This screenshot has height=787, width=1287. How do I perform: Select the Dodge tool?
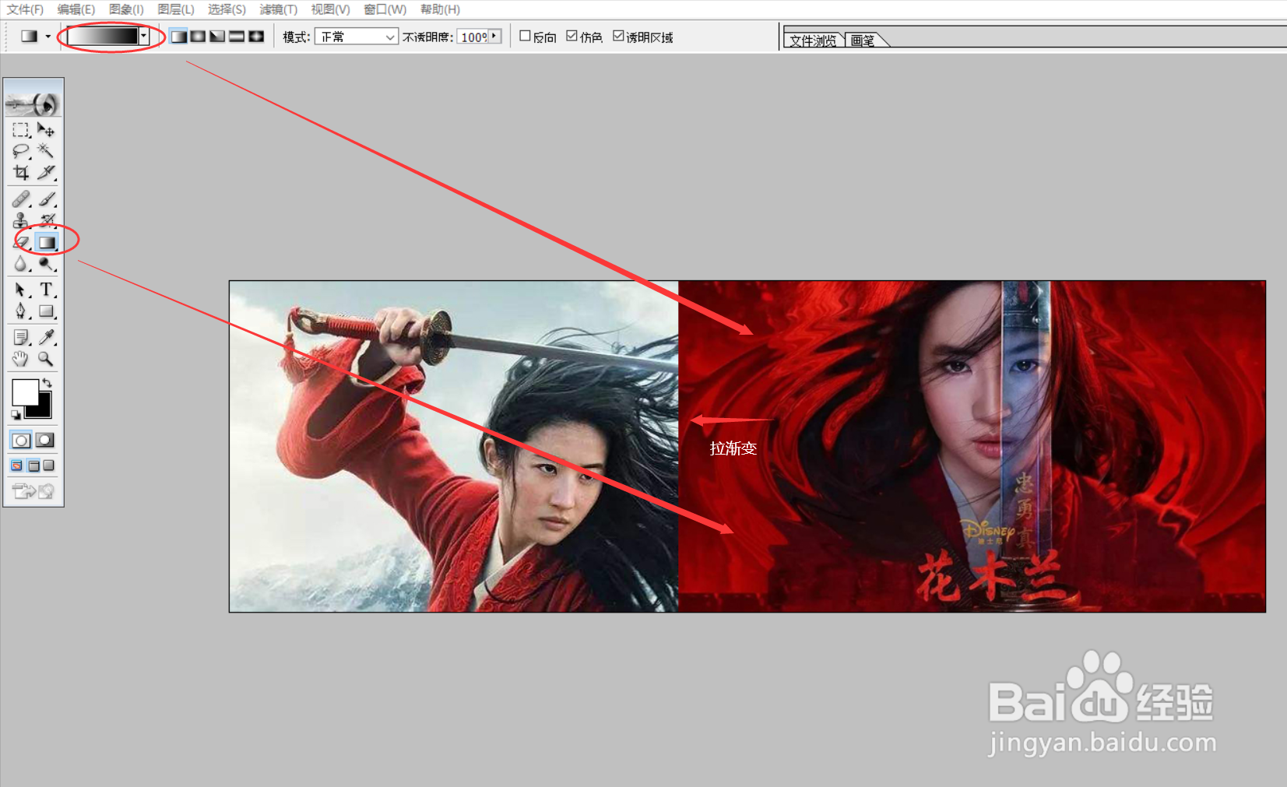(x=46, y=264)
